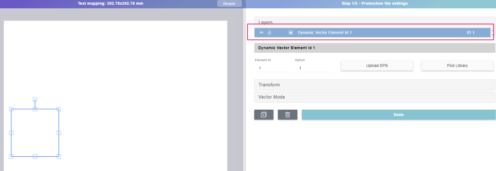Click the Resize button in header

(x=229, y=4)
